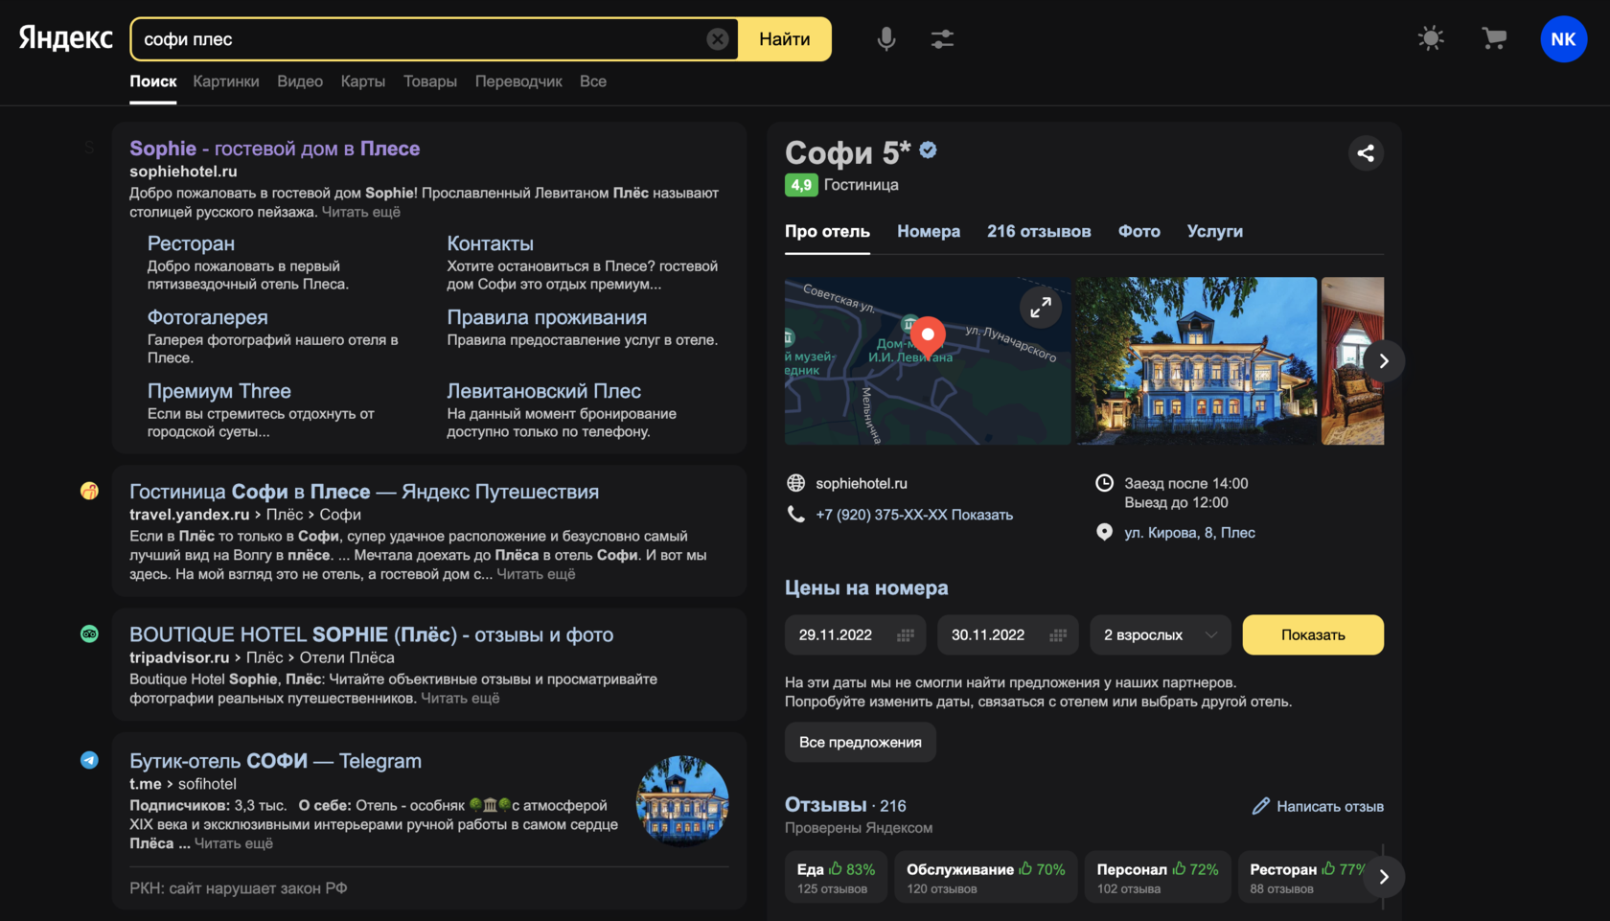Open the blue hotel building photo
This screenshot has width=1610, height=921.
point(1196,361)
